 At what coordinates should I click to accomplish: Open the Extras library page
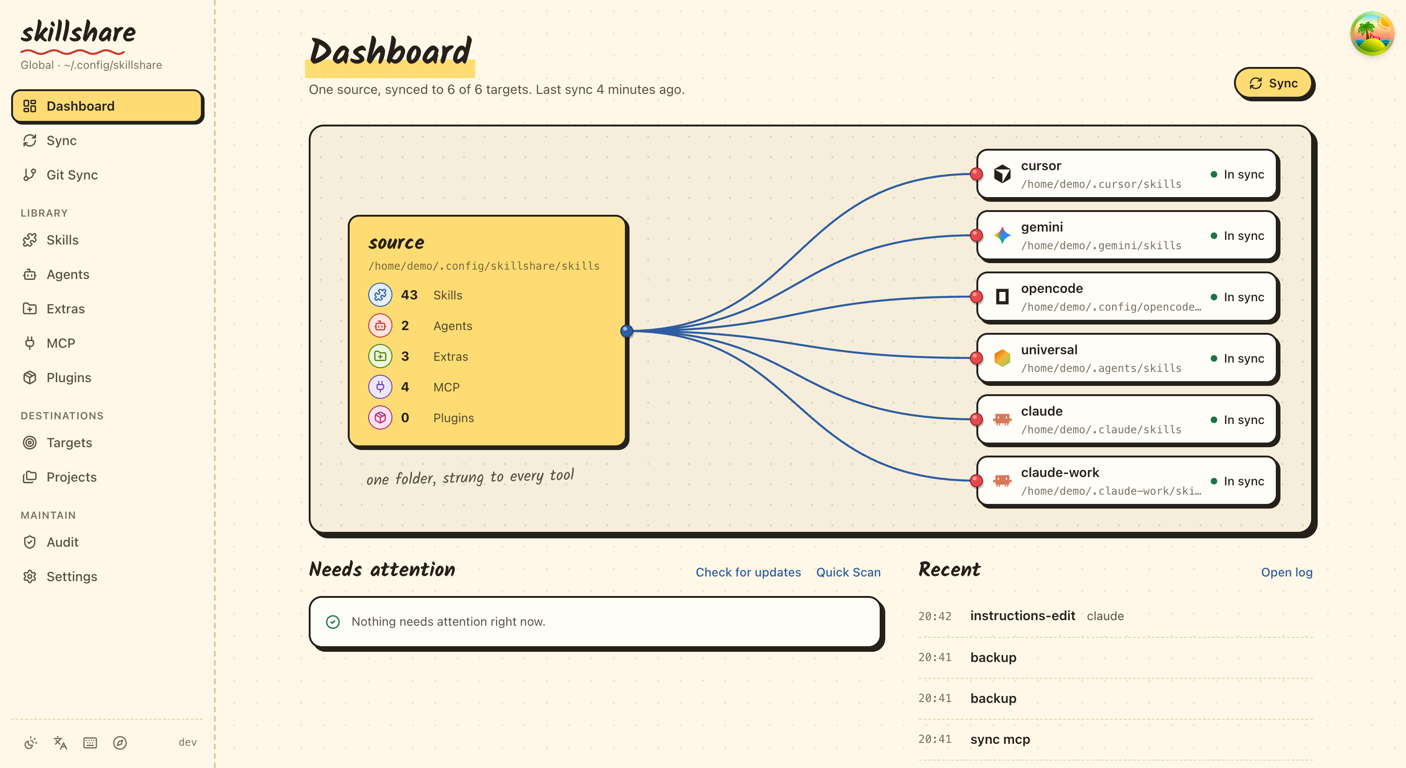(107, 308)
